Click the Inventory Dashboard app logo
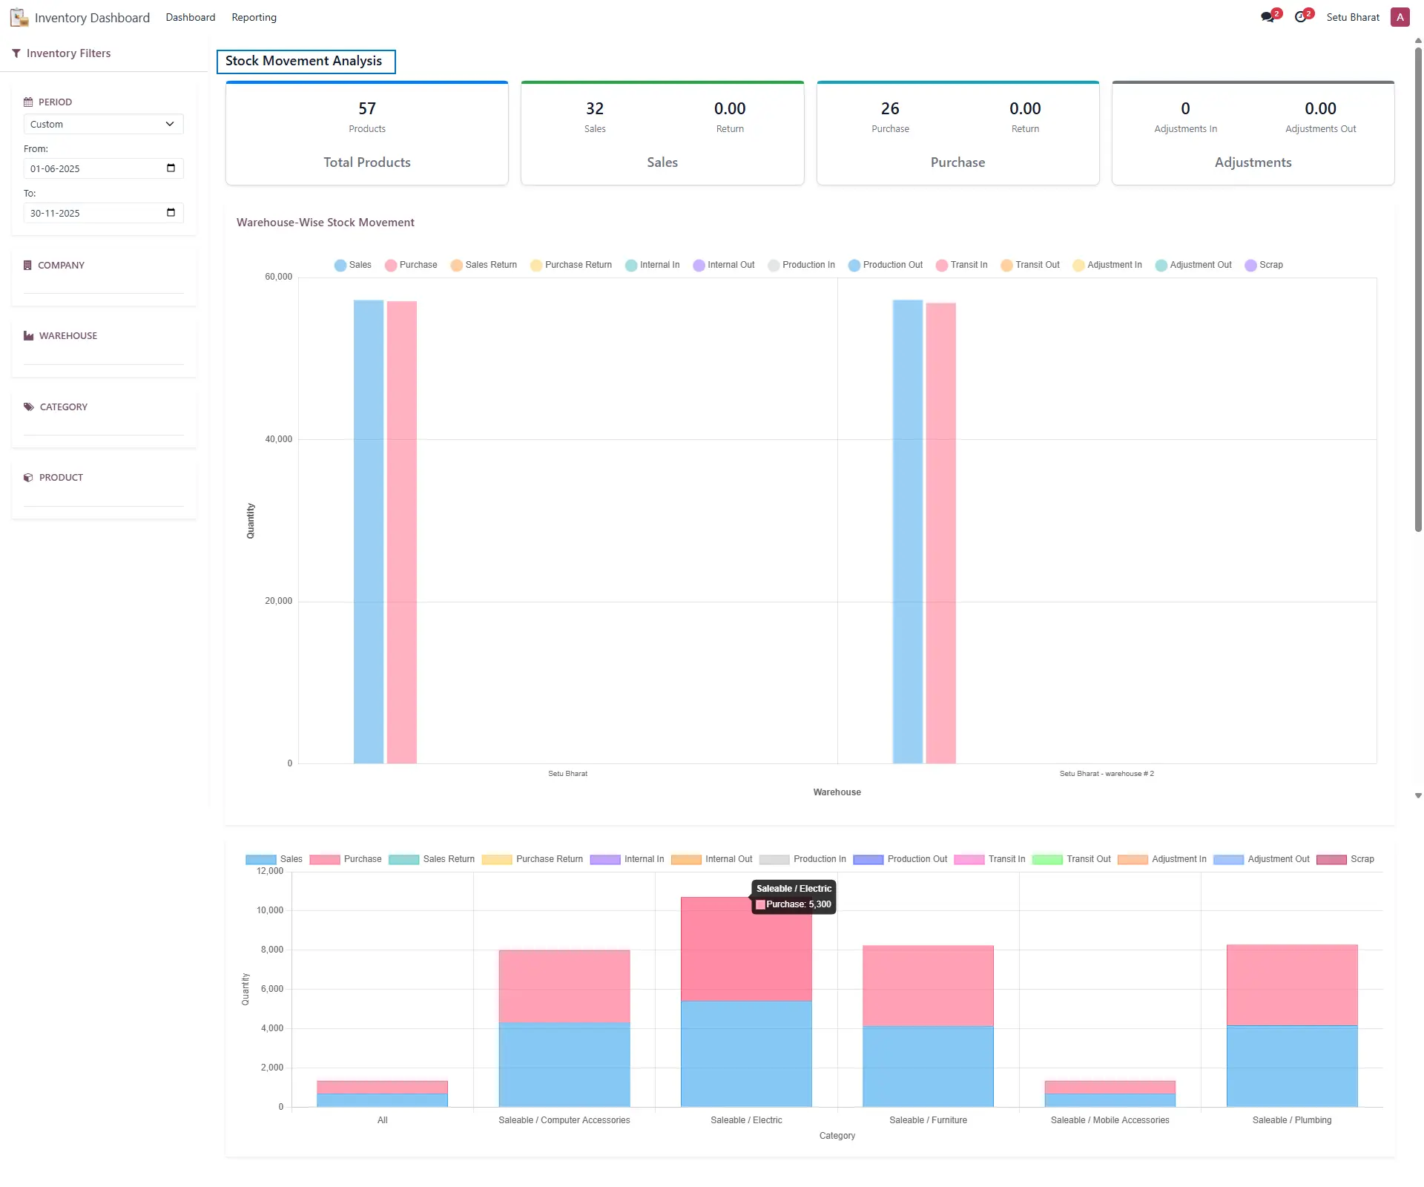 click(x=19, y=17)
